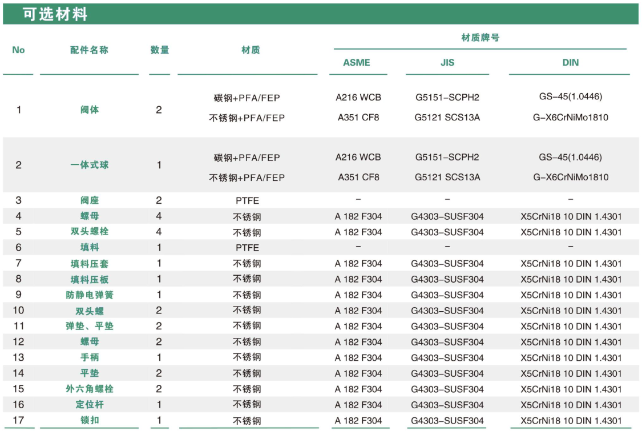
Task: Click the 外六角螺栓 part name
Action: [90, 389]
